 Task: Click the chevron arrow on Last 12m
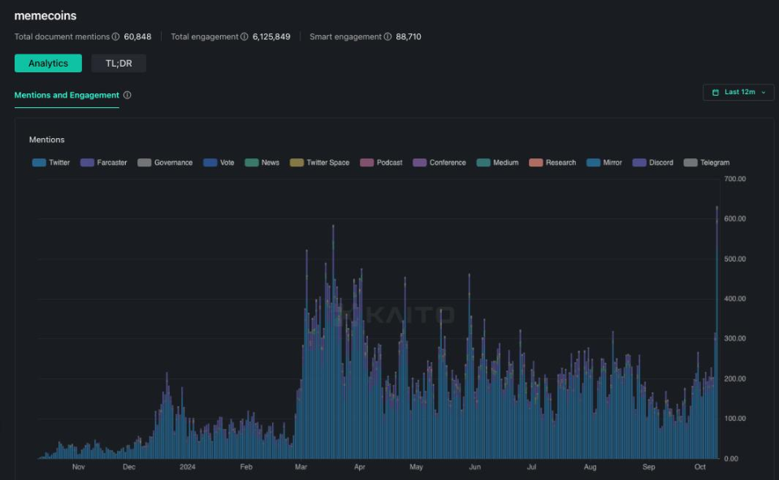(764, 93)
